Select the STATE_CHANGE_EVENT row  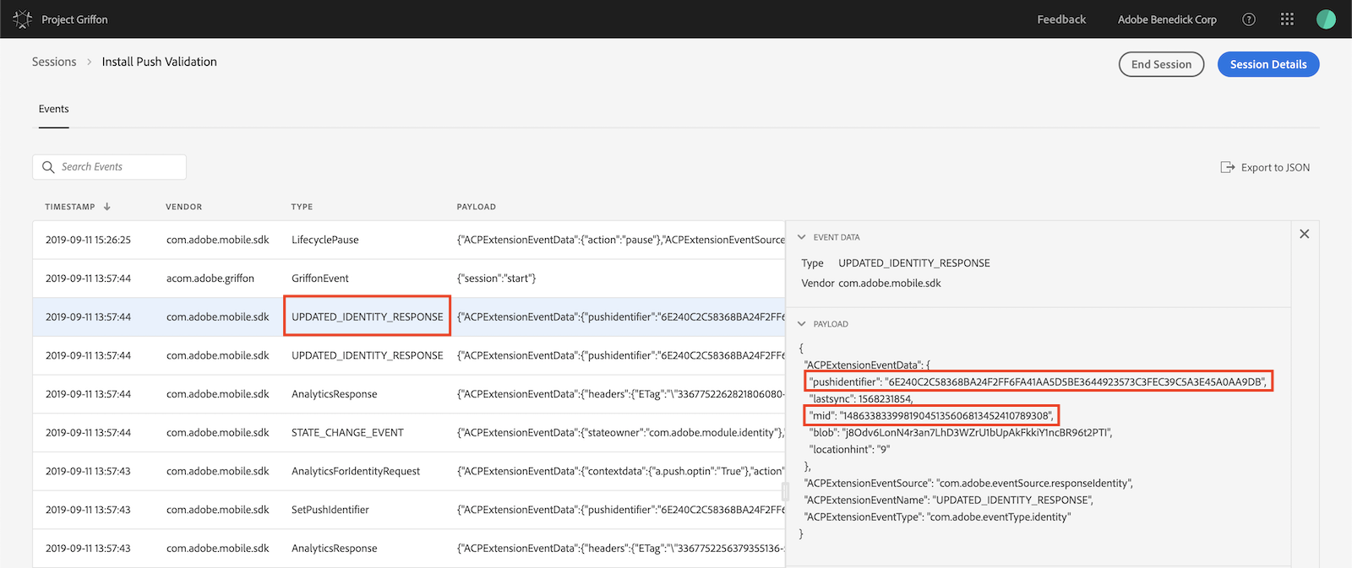[x=409, y=433]
